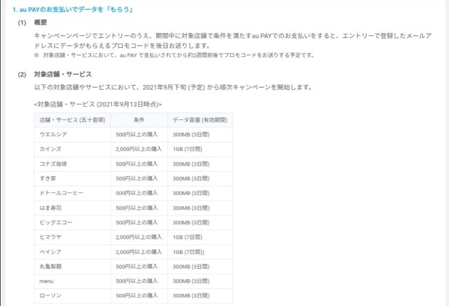Click '2,000円以上の購入' in the ベイシア row
This screenshot has width=449, height=306.
(139, 252)
